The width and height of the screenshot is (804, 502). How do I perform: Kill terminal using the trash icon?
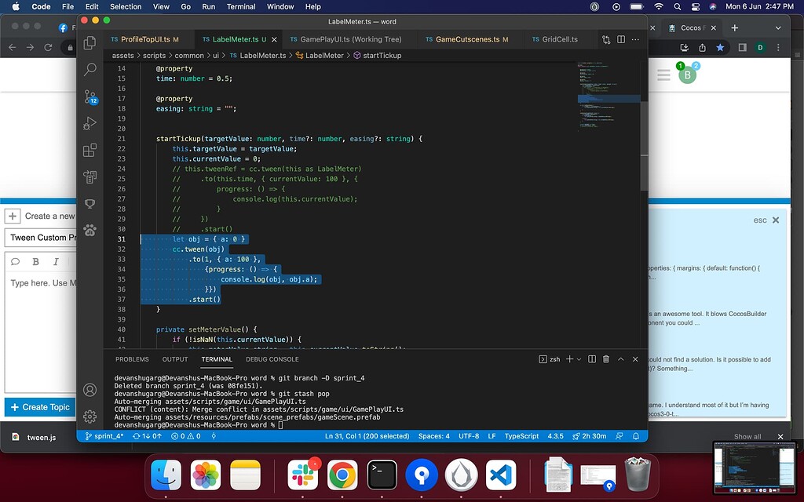tap(605, 359)
